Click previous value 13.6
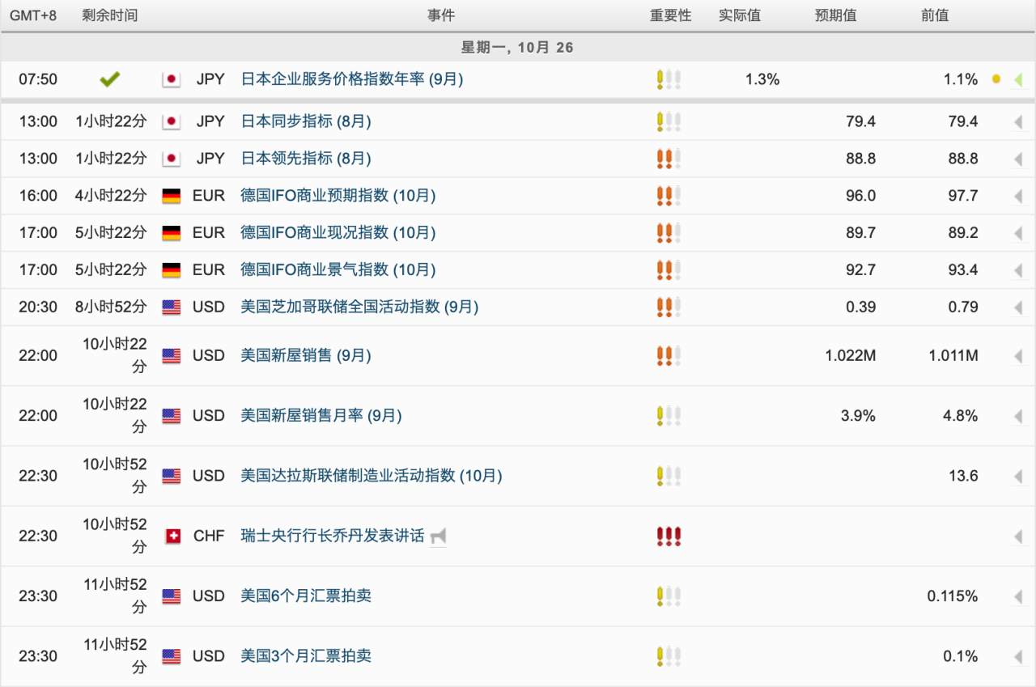The height and width of the screenshot is (687, 1036). [963, 476]
